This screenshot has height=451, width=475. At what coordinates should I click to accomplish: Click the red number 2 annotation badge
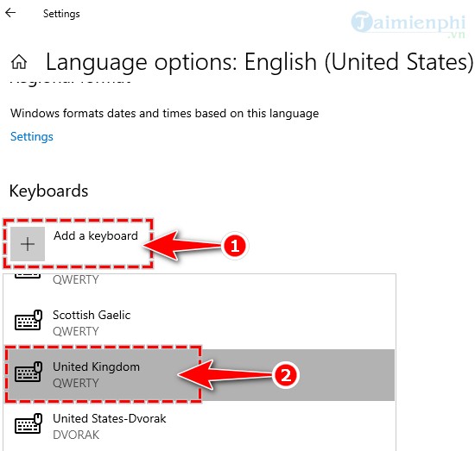click(286, 375)
